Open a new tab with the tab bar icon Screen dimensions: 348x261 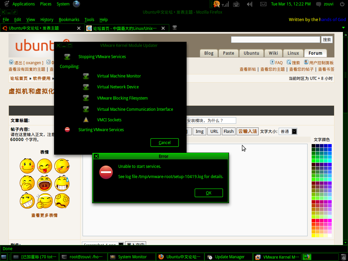pyautogui.click(x=175, y=28)
